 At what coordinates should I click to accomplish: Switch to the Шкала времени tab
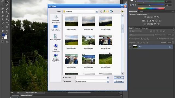click(x=26, y=95)
